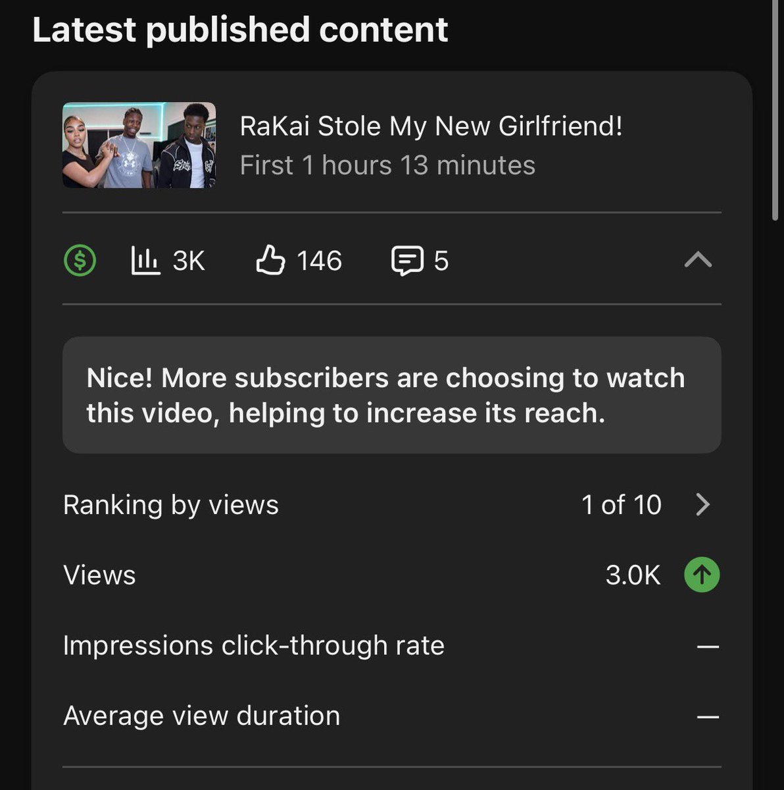Click the dash value for Impressions click-through rate
This screenshot has width=784, height=790.
708,646
